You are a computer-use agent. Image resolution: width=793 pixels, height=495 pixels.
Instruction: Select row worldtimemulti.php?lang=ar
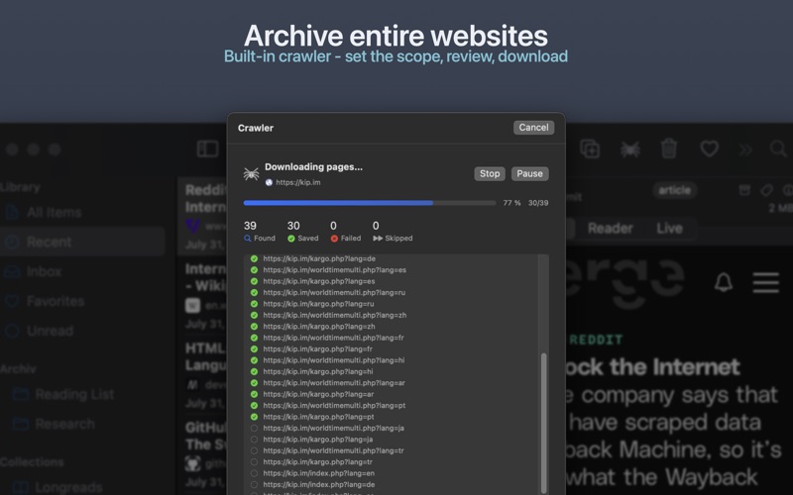(391, 383)
